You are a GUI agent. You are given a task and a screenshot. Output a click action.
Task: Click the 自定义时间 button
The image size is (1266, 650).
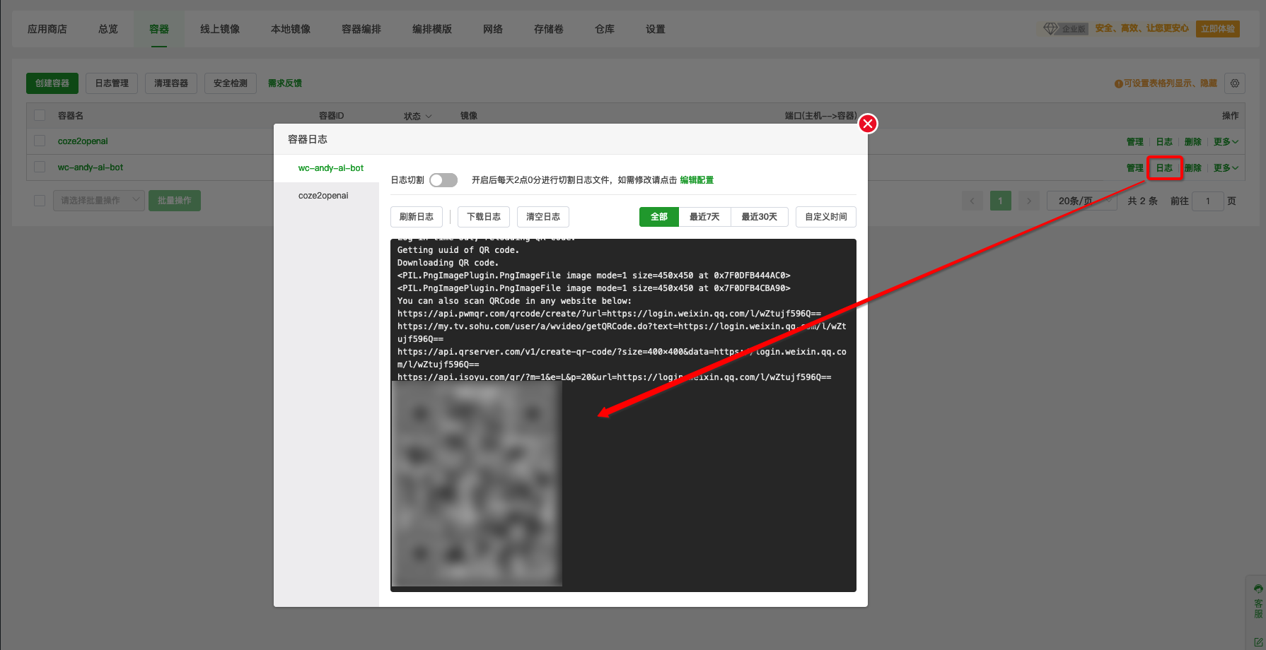coord(826,217)
